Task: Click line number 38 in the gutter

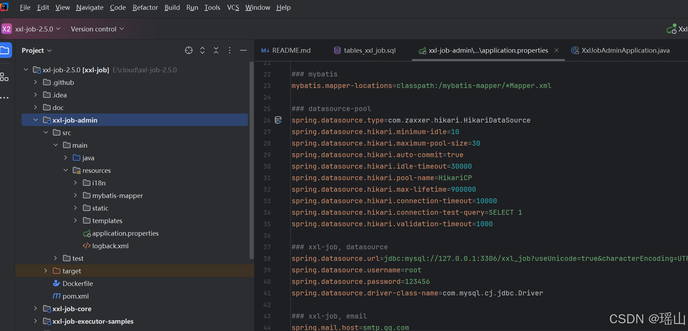Action: 267,259
